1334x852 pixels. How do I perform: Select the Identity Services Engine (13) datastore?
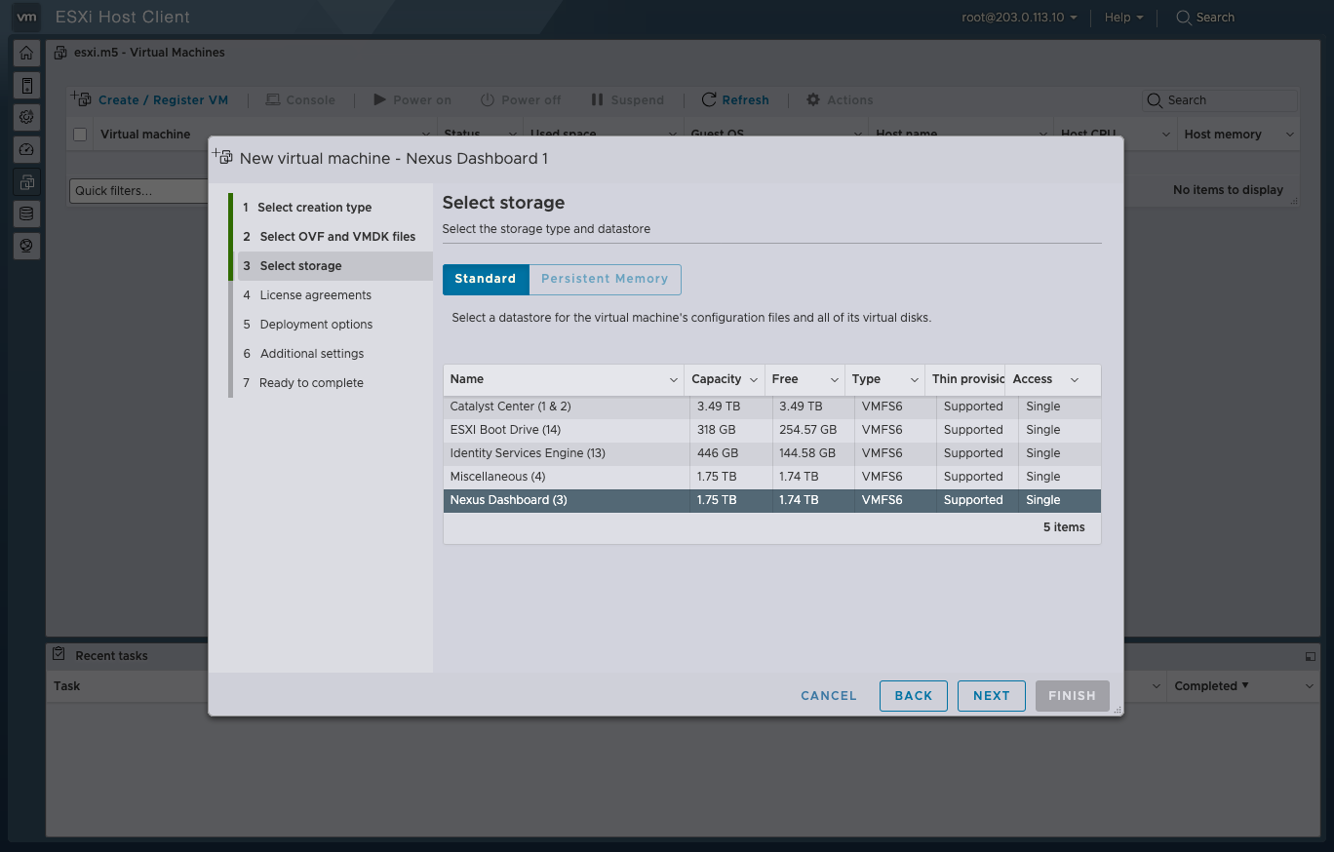(771, 453)
